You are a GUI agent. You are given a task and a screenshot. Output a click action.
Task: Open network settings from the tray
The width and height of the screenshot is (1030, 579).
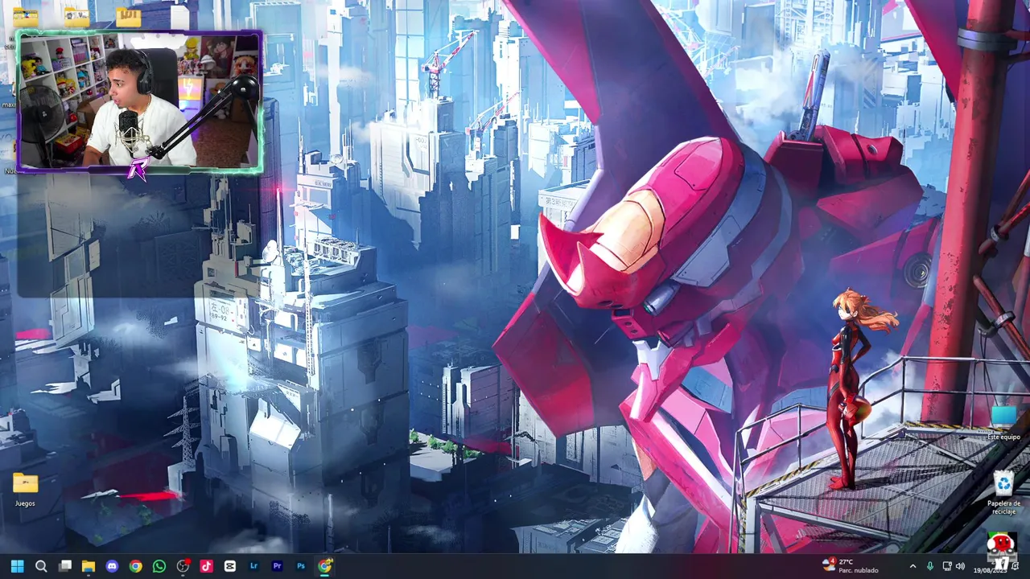(x=947, y=566)
